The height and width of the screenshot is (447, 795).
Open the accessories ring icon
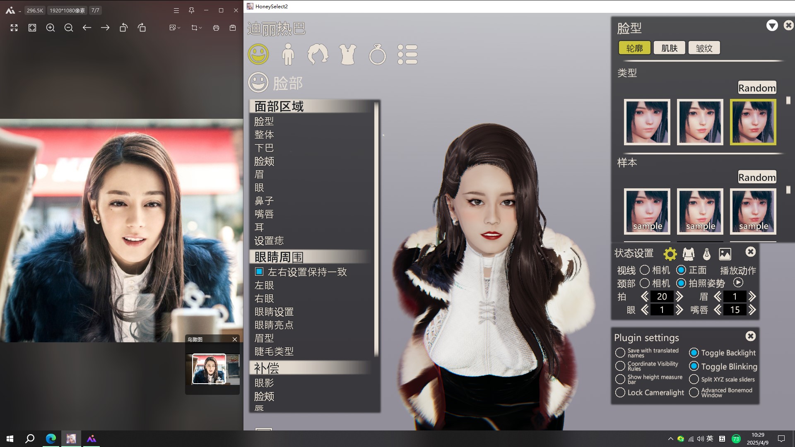coord(377,54)
